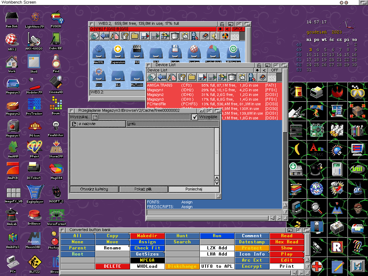The width and height of the screenshot is (368, 276).
Task: Click the highlighted date 3 in calendar
Action: 310,50
